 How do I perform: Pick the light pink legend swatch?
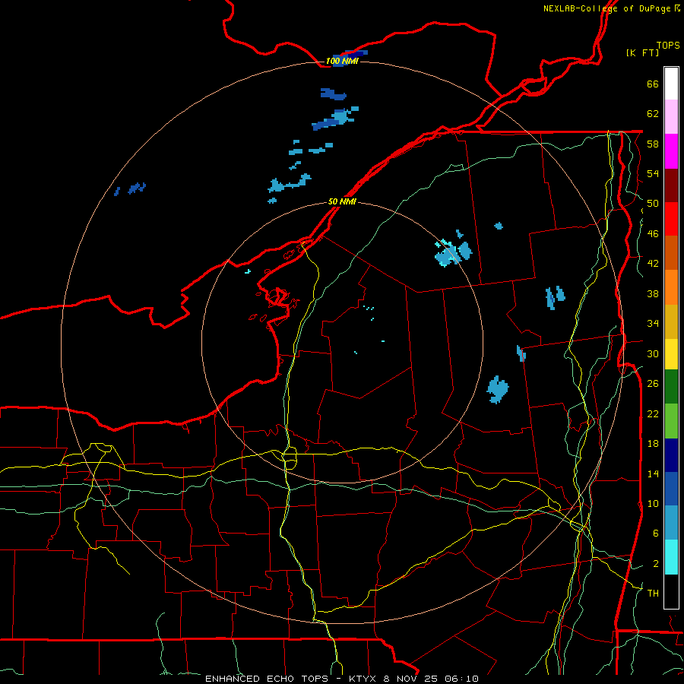pyautogui.click(x=671, y=116)
